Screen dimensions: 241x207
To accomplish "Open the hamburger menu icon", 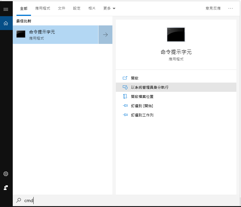I will pos(6,9).
